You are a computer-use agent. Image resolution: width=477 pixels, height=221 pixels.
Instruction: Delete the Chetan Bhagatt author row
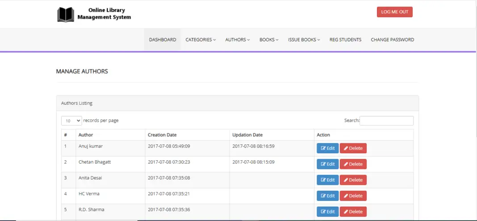[353, 164]
